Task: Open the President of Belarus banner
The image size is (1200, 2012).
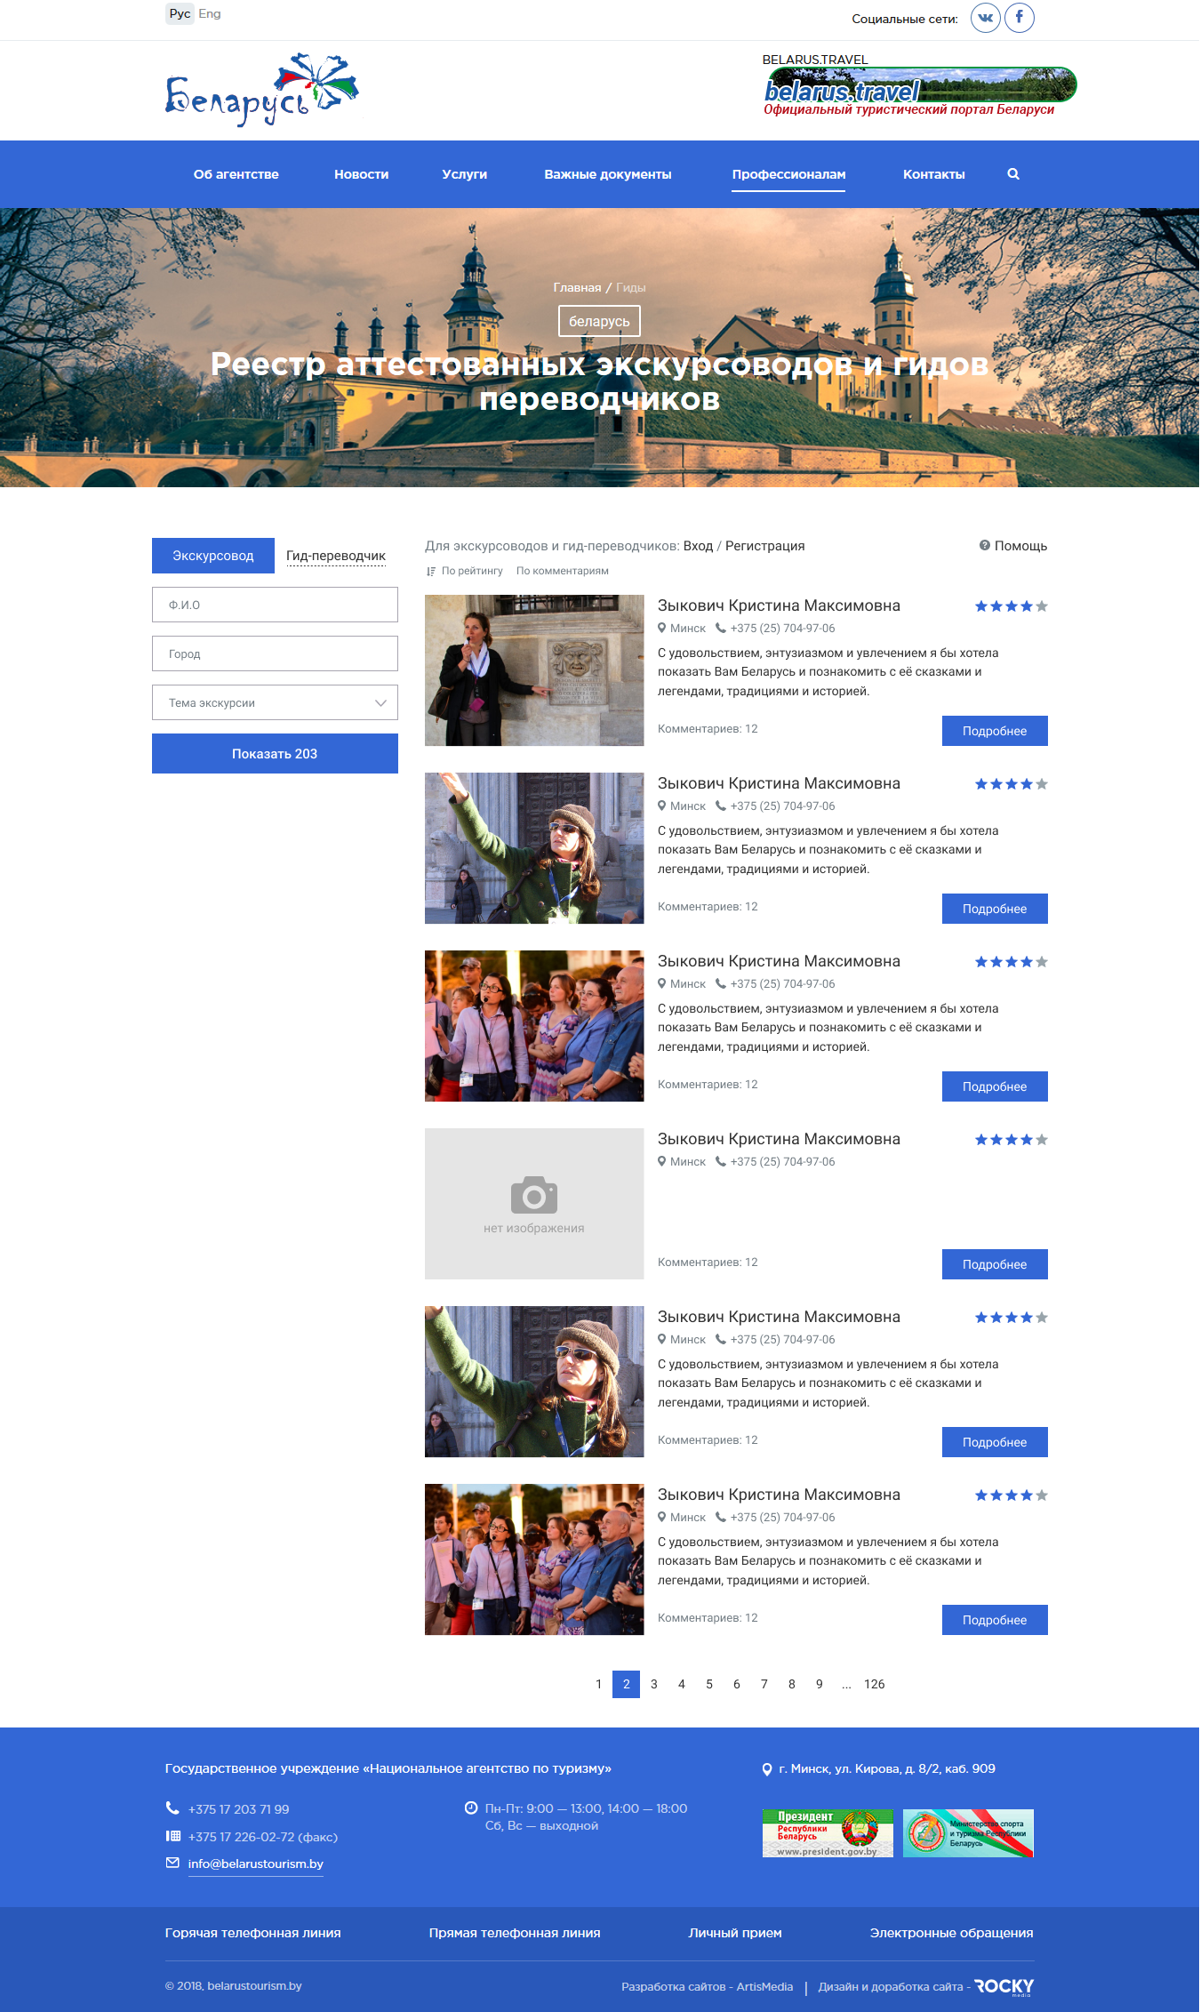Action: [828, 1832]
